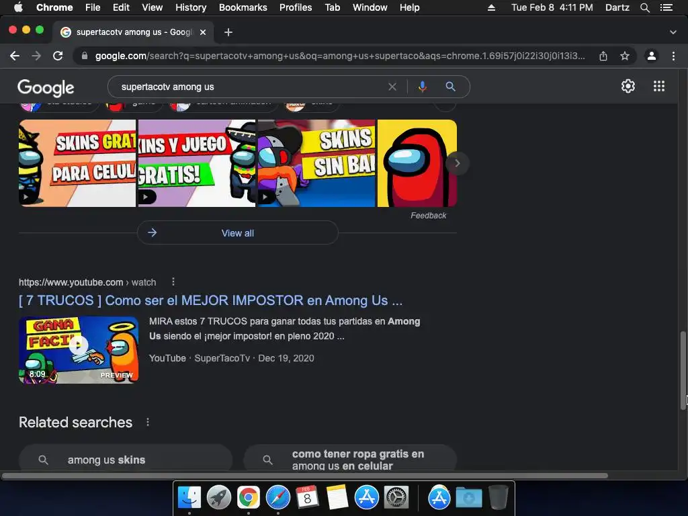Open the Trash in the dock
Image resolution: width=688 pixels, height=516 pixels.
498,498
